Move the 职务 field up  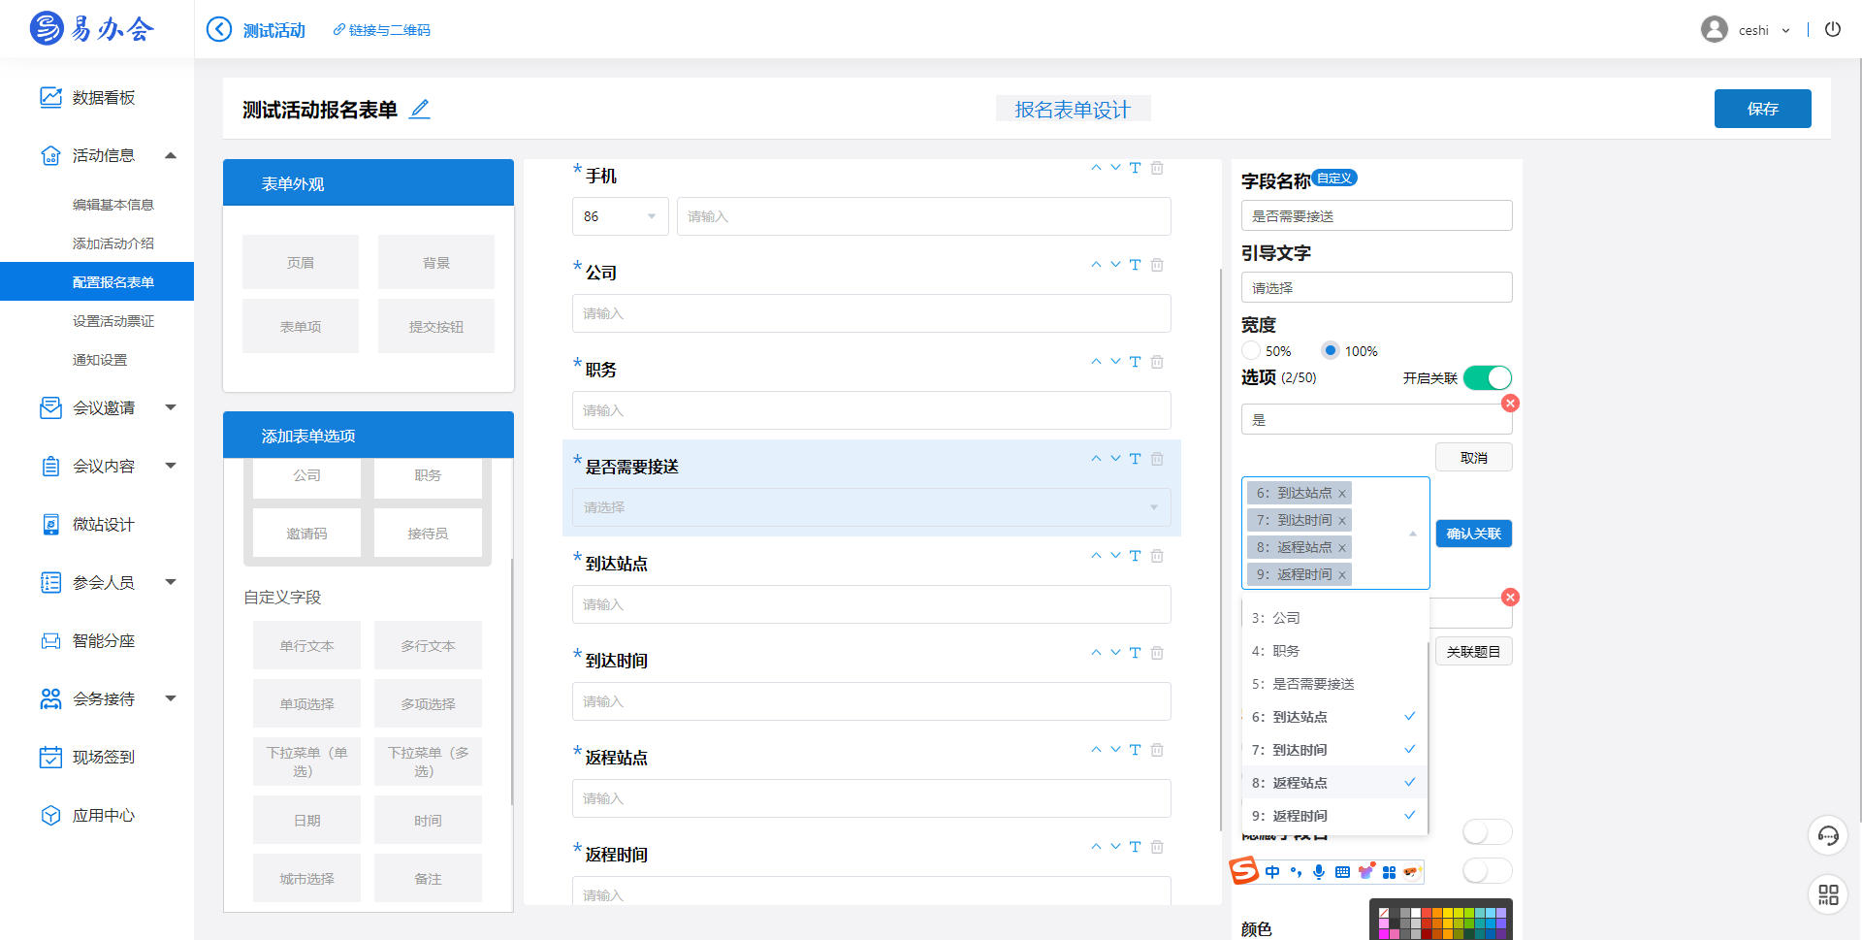[x=1096, y=362]
